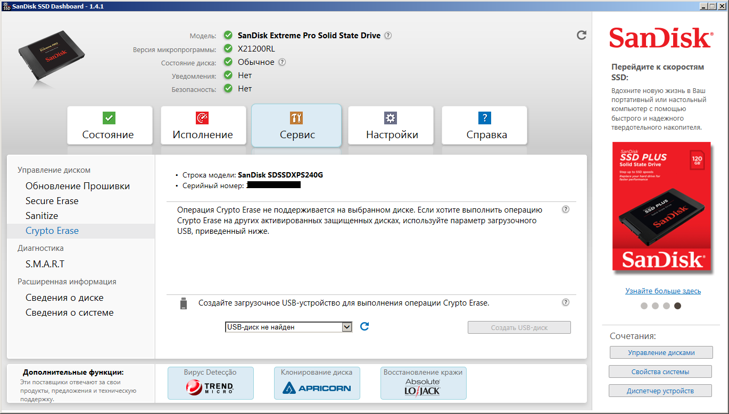
Task: Switch to the Сервис tab
Action: tap(296, 125)
